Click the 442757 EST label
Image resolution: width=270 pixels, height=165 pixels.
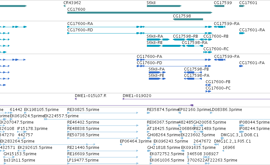(x=25, y=135)
